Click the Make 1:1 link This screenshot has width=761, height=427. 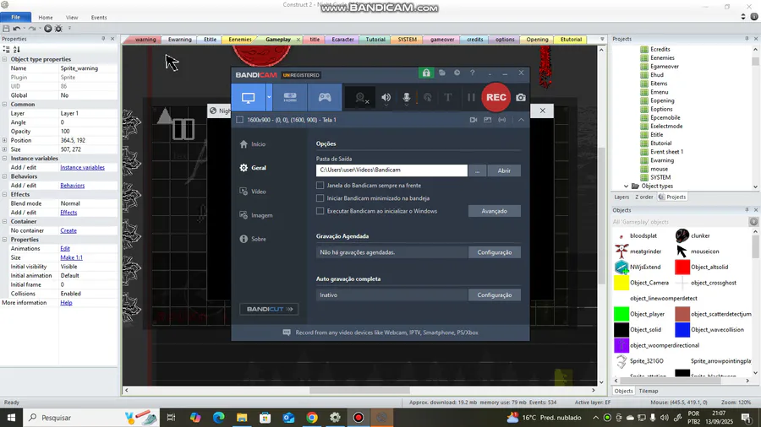click(71, 257)
